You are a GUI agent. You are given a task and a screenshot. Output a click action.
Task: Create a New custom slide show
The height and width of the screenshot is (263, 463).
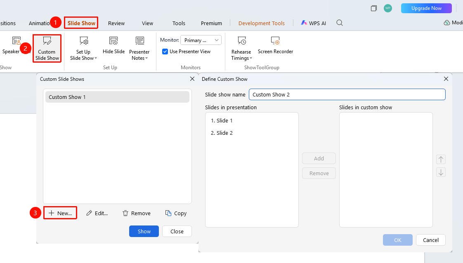(x=60, y=213)
